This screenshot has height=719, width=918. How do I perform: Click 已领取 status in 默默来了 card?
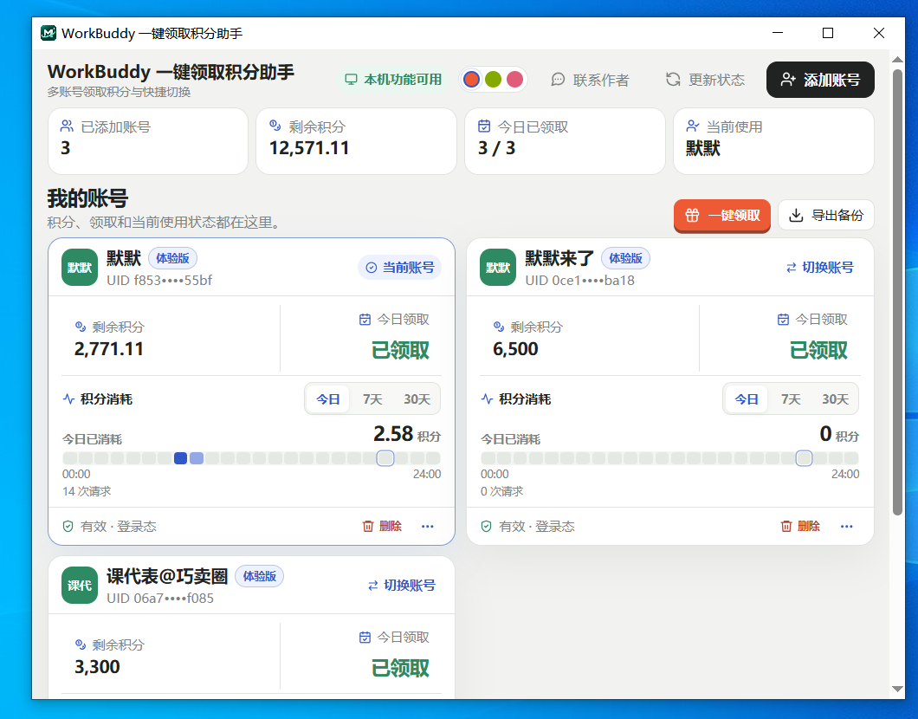pyautogui.click(x=818, y=350)
